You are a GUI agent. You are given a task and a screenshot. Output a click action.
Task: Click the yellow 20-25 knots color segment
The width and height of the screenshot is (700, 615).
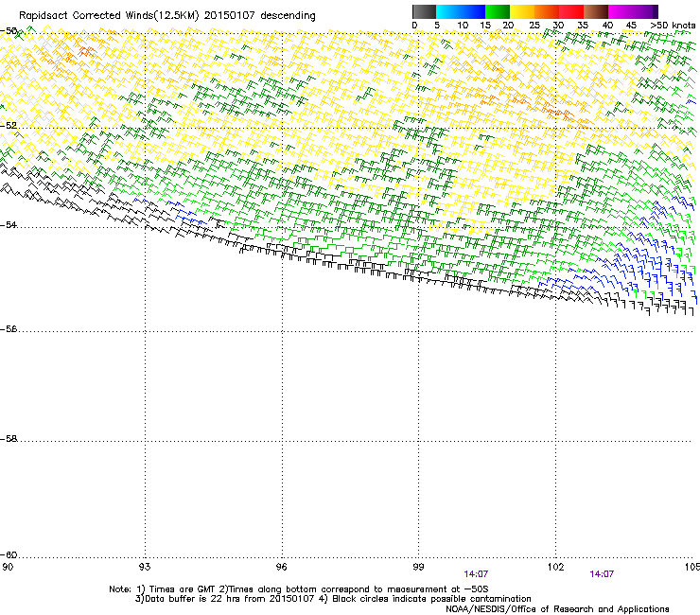[522, 11]
